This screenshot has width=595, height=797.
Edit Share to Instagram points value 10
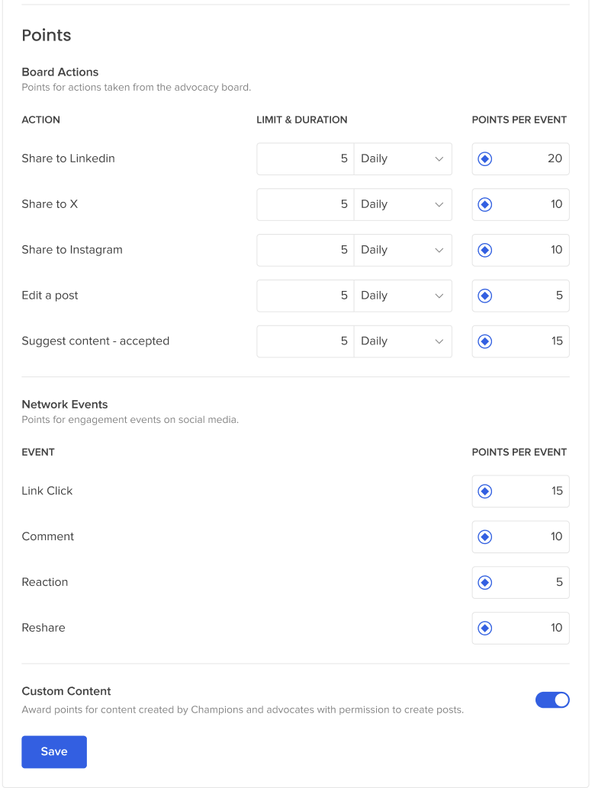[x=521, y=251]
